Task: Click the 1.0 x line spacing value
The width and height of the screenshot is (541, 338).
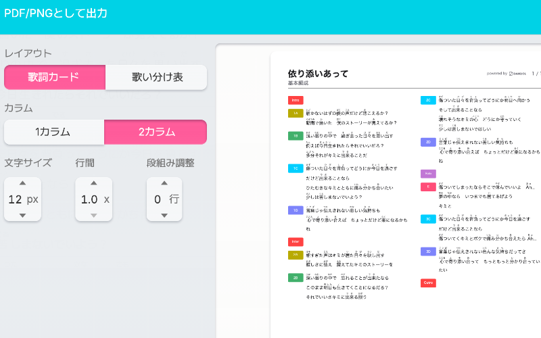Action: (95, 199)
